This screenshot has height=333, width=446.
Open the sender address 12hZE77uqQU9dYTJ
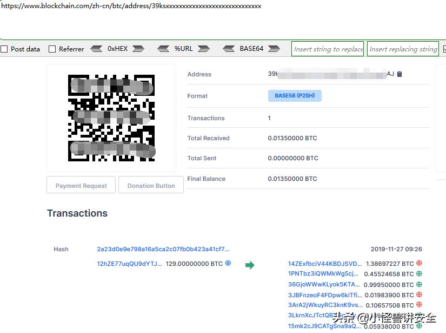pos(129,264)
